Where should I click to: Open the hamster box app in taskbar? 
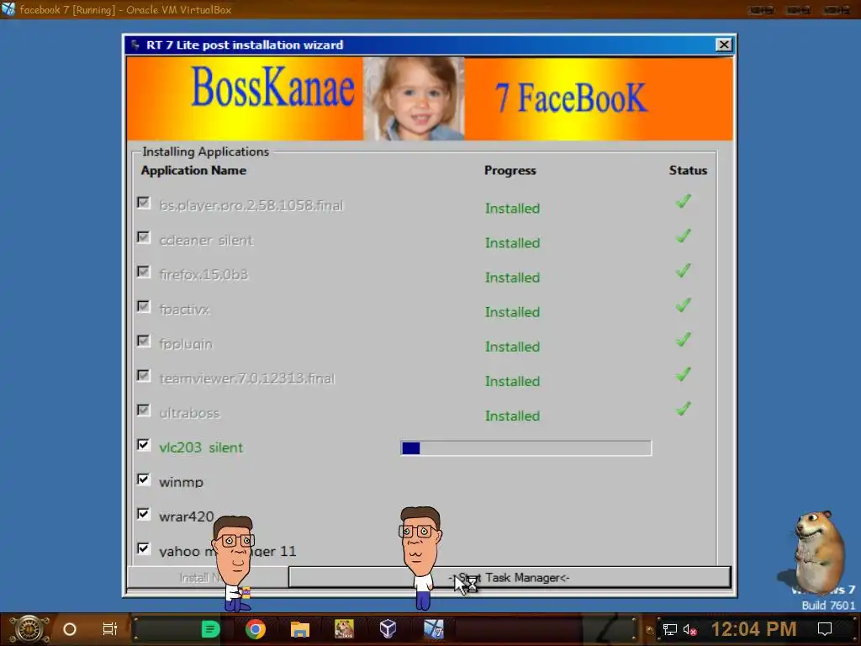point(344,629)
